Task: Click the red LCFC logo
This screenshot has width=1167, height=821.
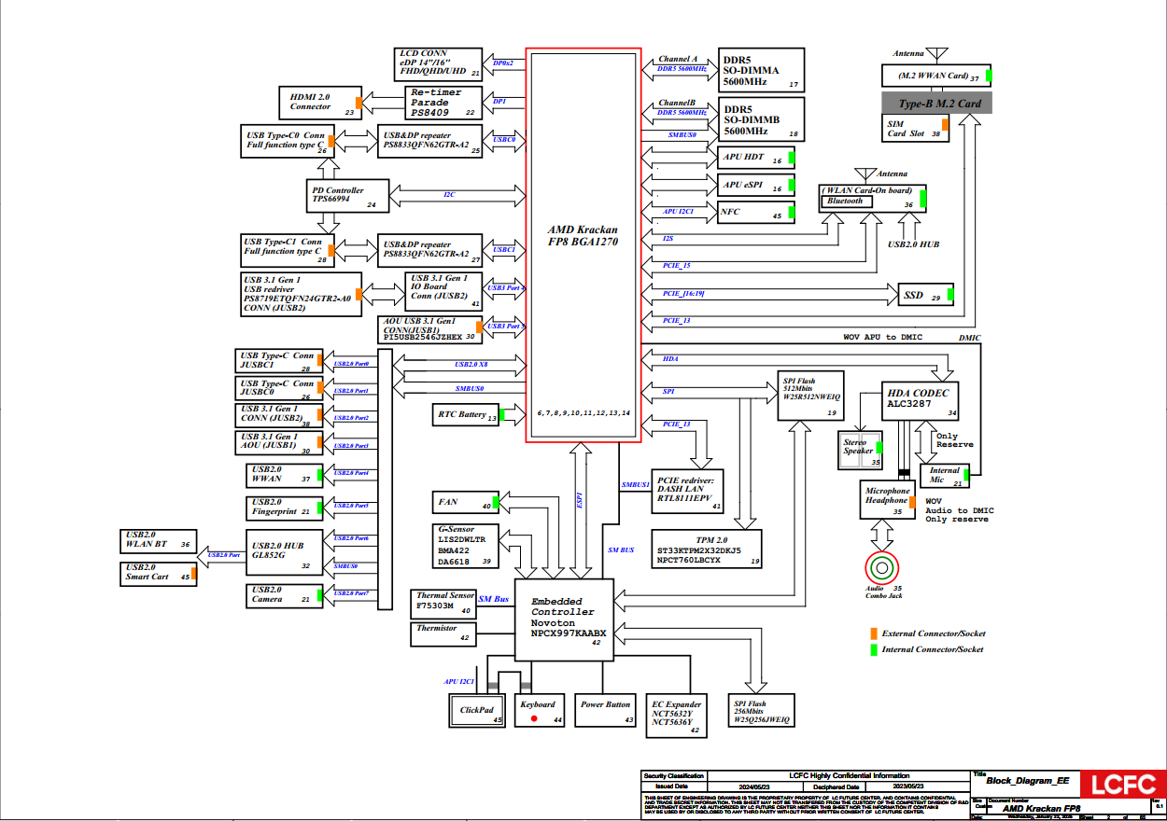Action: (1121, 784)
